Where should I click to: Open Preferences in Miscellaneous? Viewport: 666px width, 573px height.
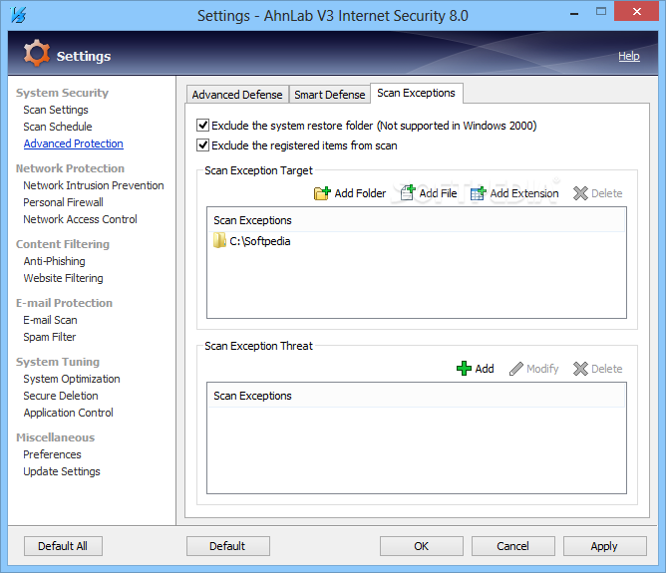point(52,454)
